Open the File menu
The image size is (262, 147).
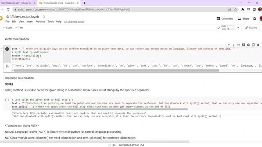point(7,22)
